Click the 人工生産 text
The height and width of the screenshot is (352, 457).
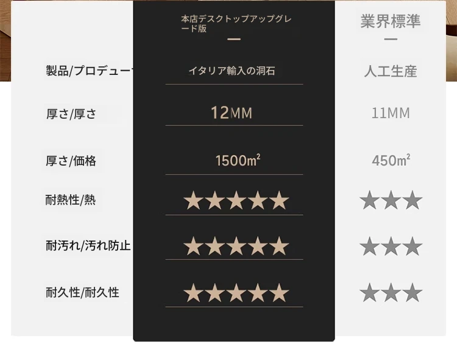[391, 71]
